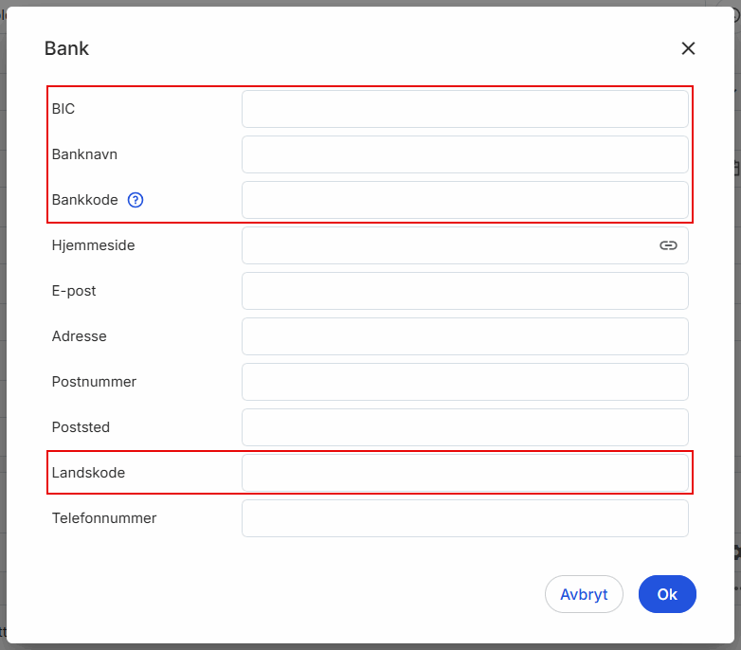
Task: Focus the Bankkode input field
Action: [x=465, y=200]
